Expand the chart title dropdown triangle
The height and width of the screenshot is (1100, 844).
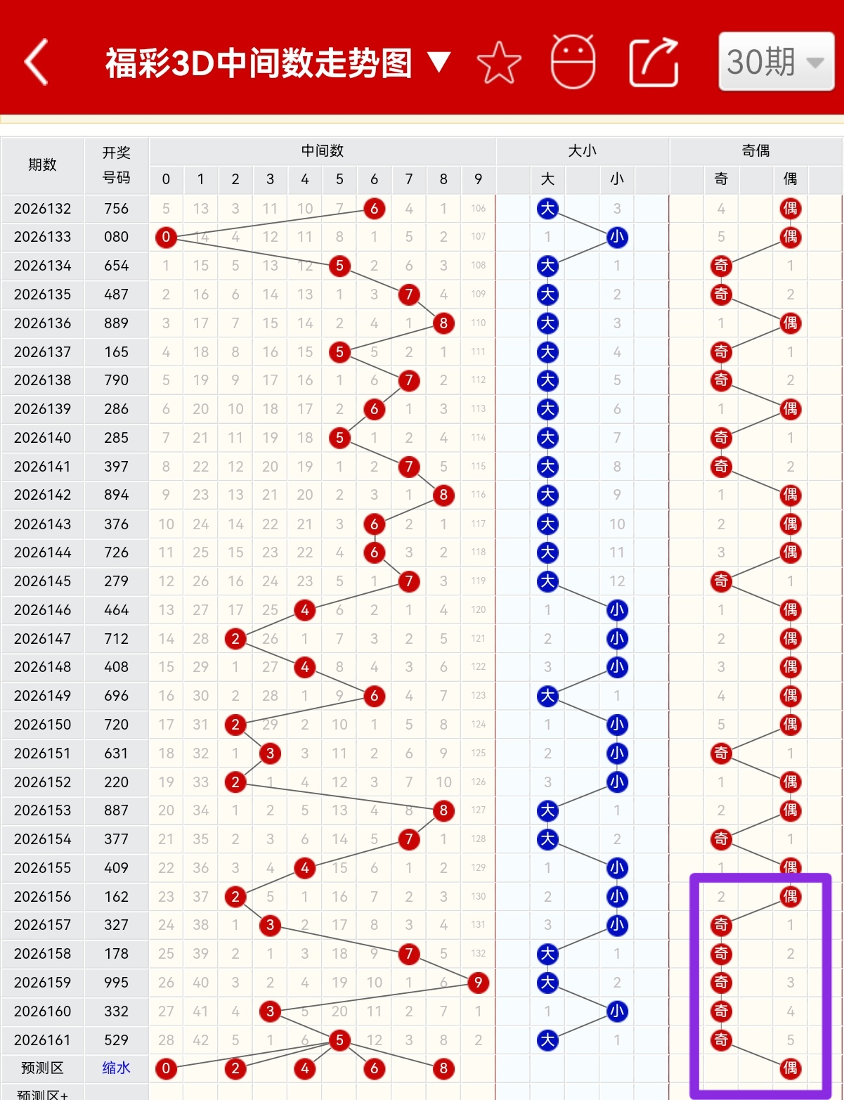pyautogui.click(x=439, y=63)
